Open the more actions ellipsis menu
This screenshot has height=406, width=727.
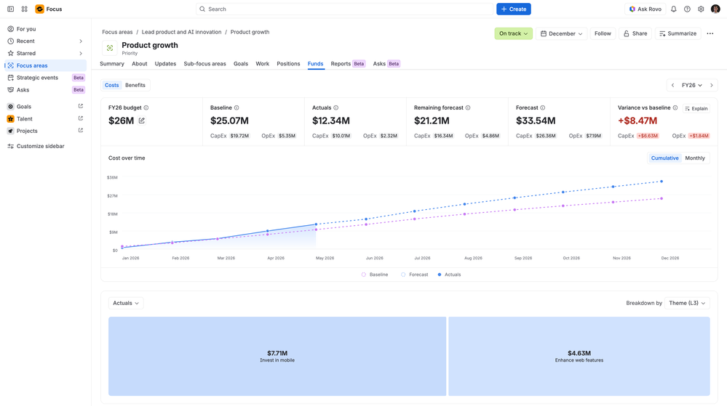pyautogui.click(x=710, y=33)
